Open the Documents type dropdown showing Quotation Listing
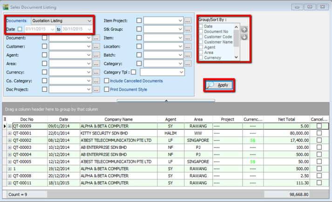The height and width of the screenshot is (202, 332). (89, 20)
